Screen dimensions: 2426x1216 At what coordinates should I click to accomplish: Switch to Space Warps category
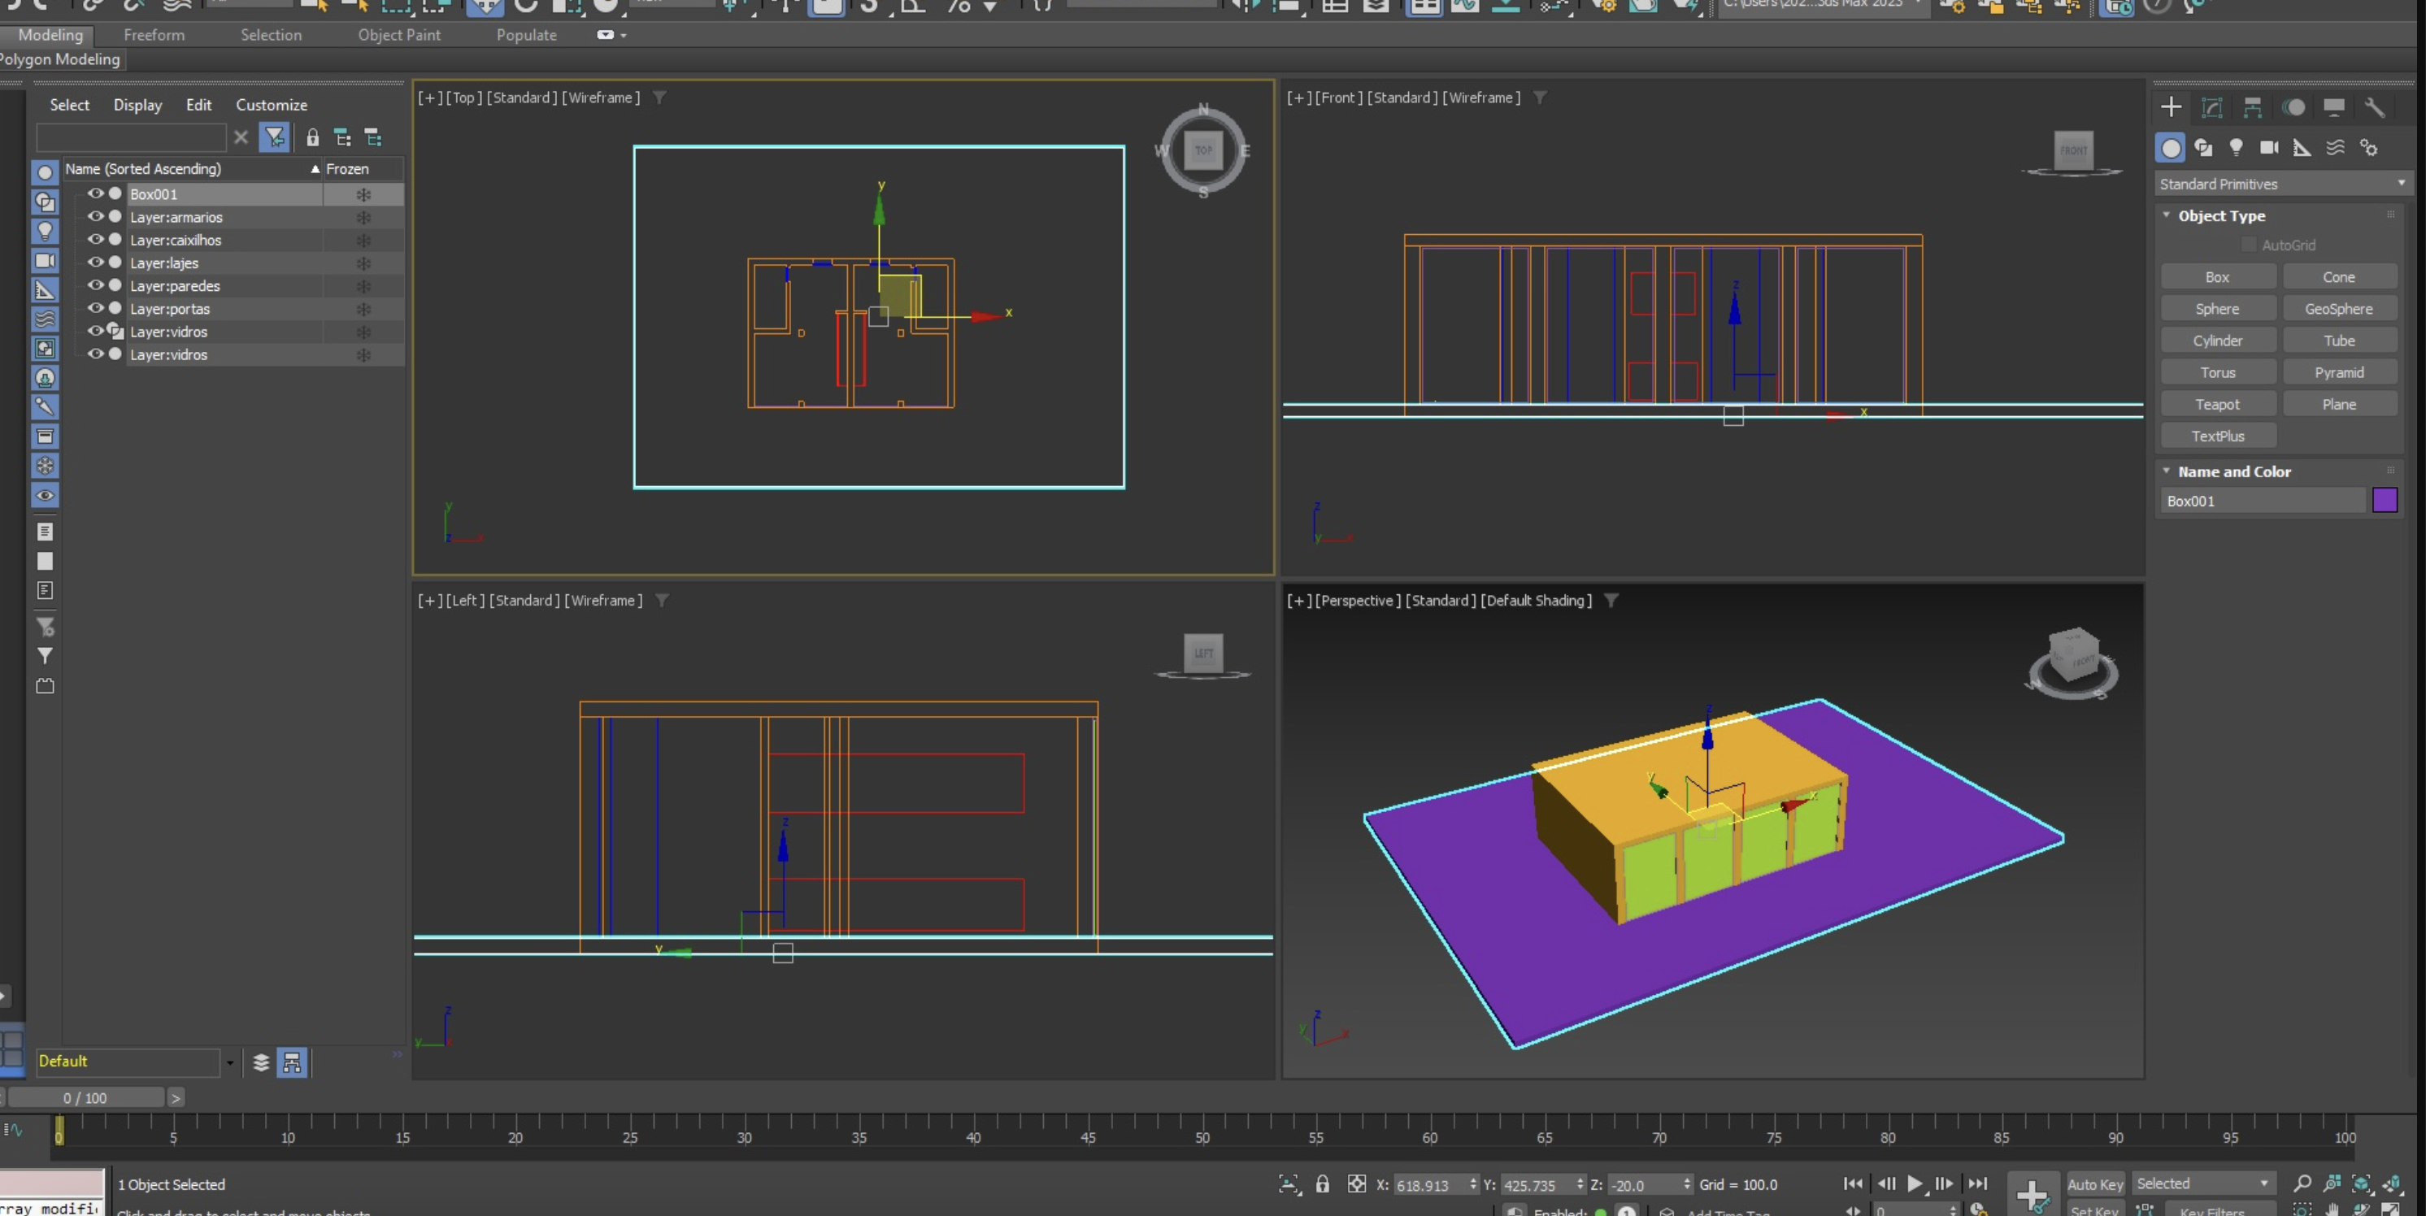pos(2335,148)
